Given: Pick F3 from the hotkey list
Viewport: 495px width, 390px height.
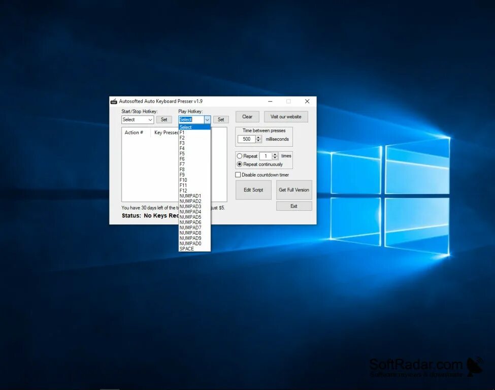Looking at the screenshot, I should (194, 143).
